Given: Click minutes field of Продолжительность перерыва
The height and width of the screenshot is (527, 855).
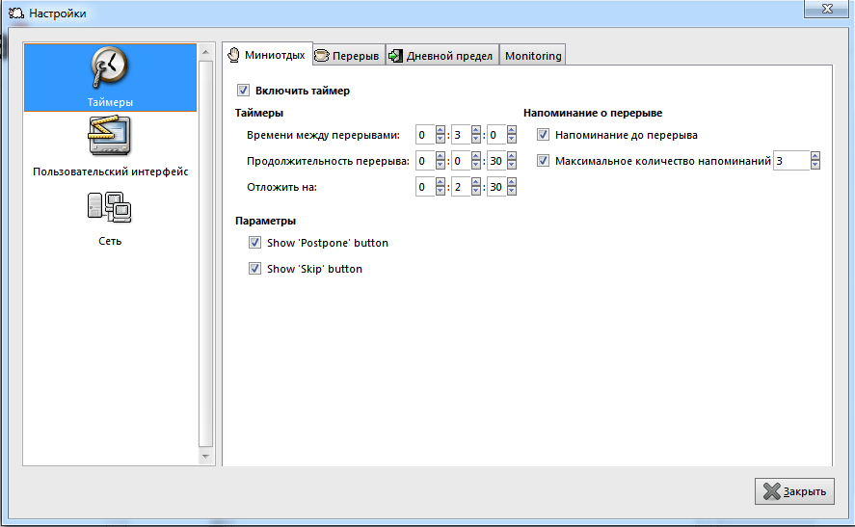Looking at the screenshot, I should (462, 161).
